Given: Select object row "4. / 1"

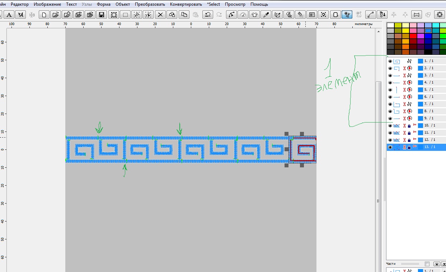Looking at the screenshot, I should (x=416, y=82).
